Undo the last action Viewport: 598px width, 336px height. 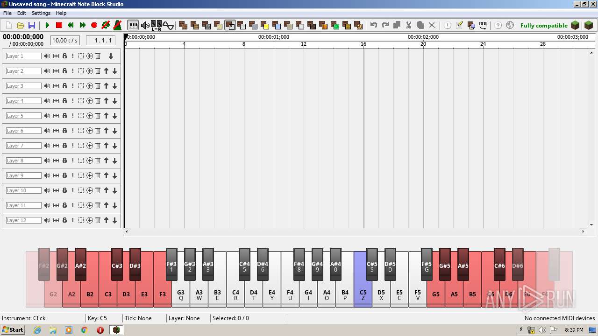tap(374, 25)
